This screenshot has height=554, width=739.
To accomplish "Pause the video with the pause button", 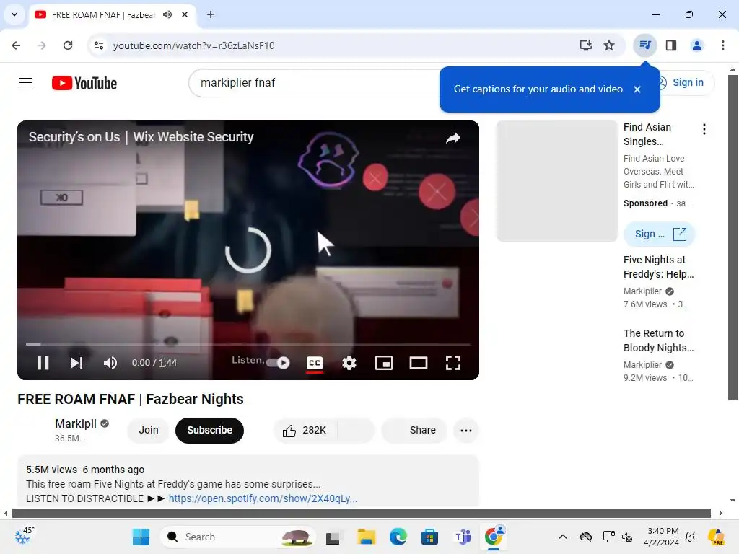I will point(43,363).
